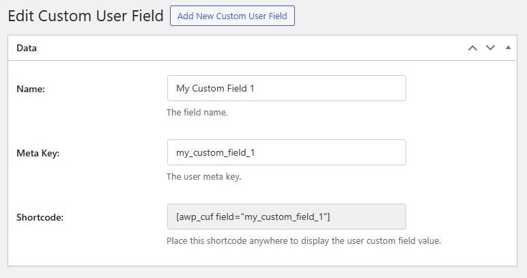Click the "Name:" field label
This screenshot has height=278, width=527.
(31, 89)
